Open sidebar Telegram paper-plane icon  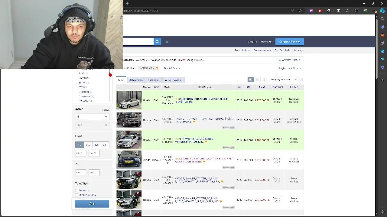pyautogui.click(x=382, y=59)
